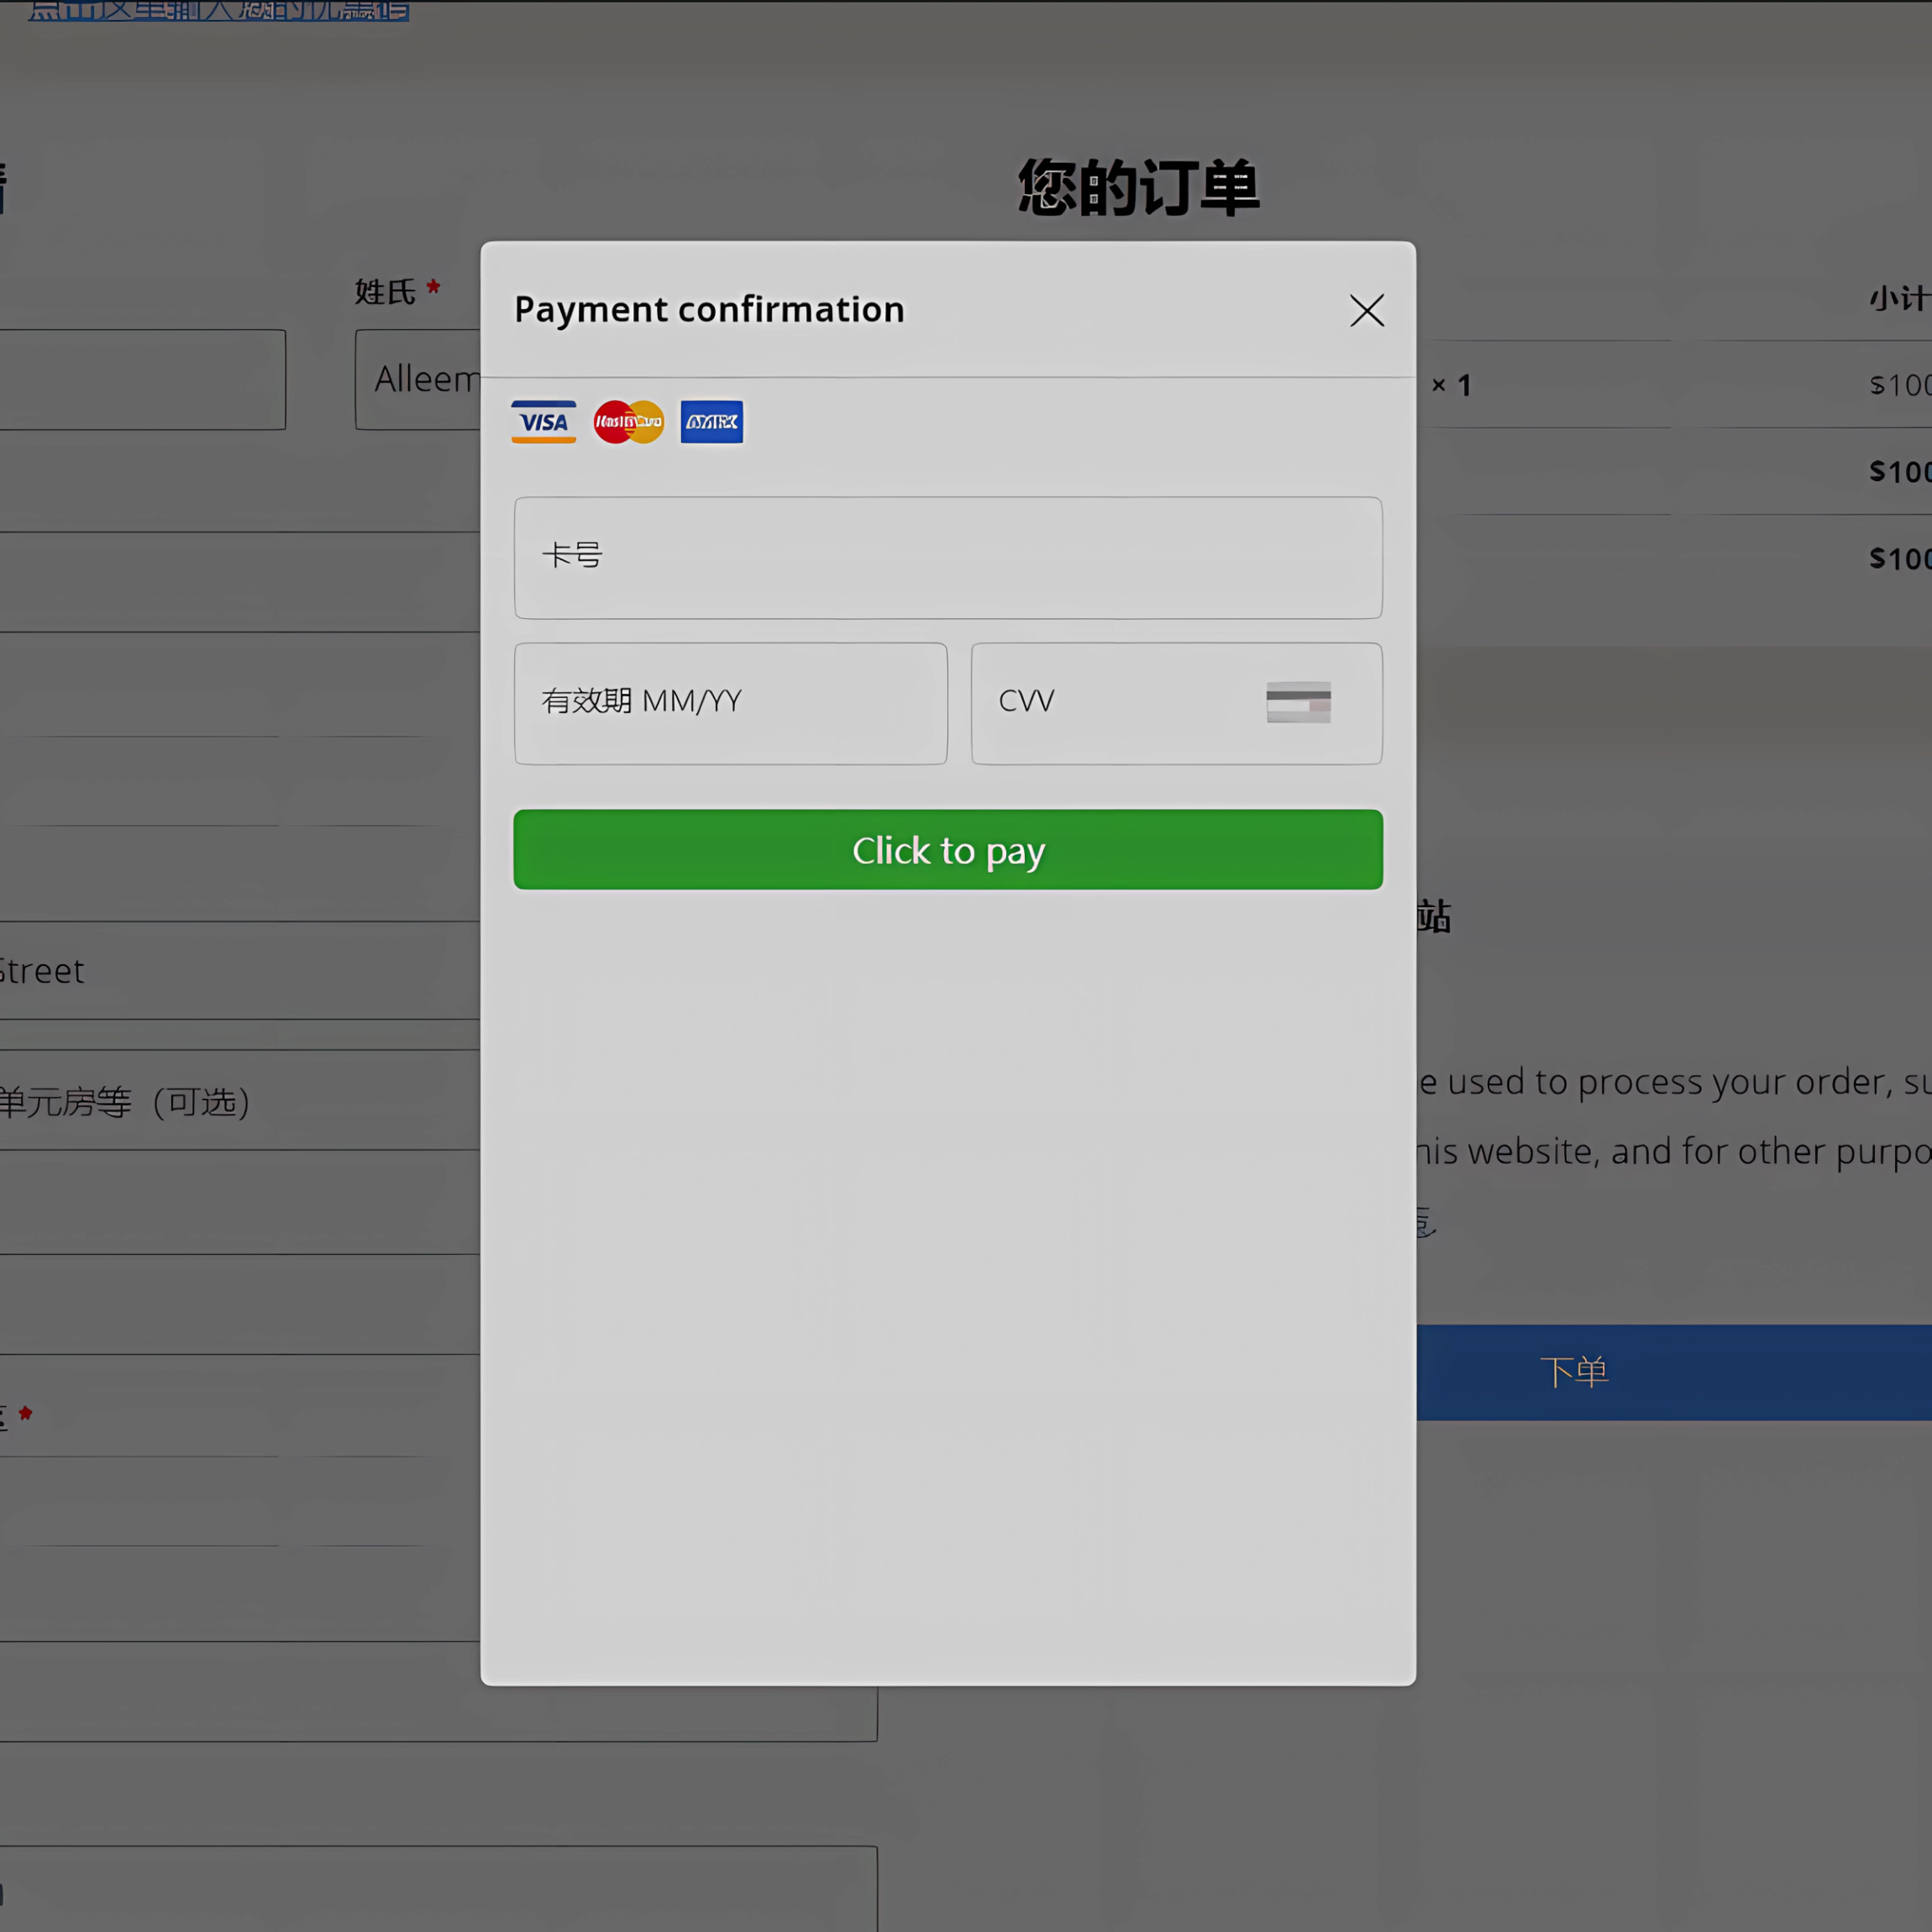Click the coupon code link at top

click(x=218, y=11)
